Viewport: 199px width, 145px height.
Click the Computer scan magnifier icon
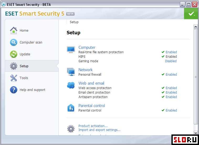14,42
